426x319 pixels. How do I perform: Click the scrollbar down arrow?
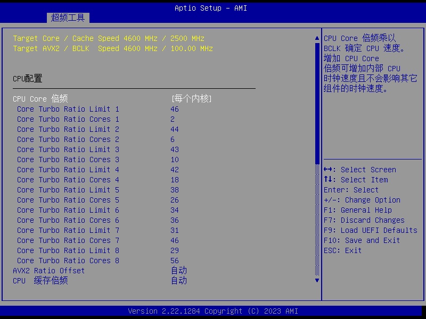point(317,280)
